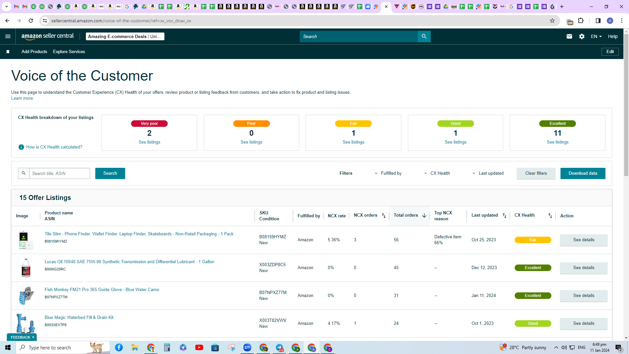The width and height of the screenshot is (629, 354).
Task: Open buyer messages mail icon
Action: point(569,36)
